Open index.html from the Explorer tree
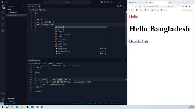Screen dimensions: 195x109 [x=14, y=12]
